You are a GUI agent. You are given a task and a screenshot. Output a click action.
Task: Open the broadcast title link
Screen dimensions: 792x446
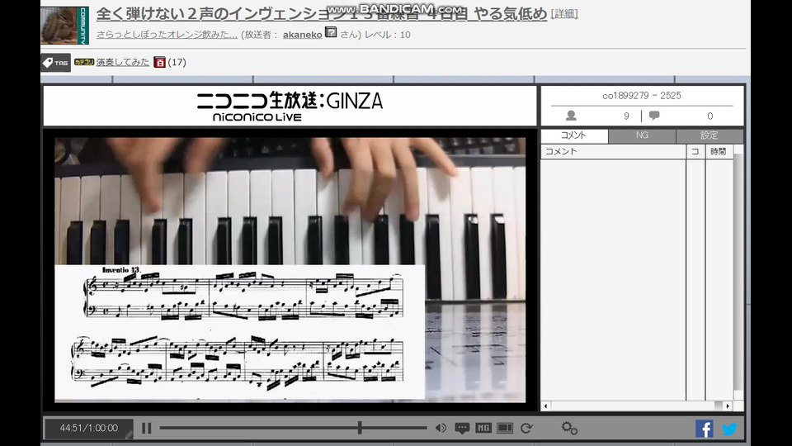coord(321,14)
